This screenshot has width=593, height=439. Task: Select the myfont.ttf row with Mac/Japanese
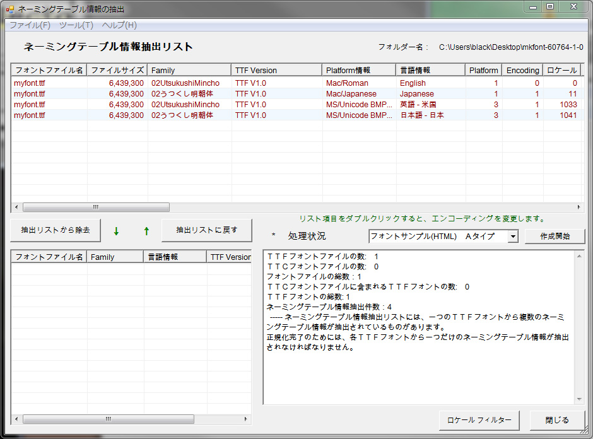(297, 94)
